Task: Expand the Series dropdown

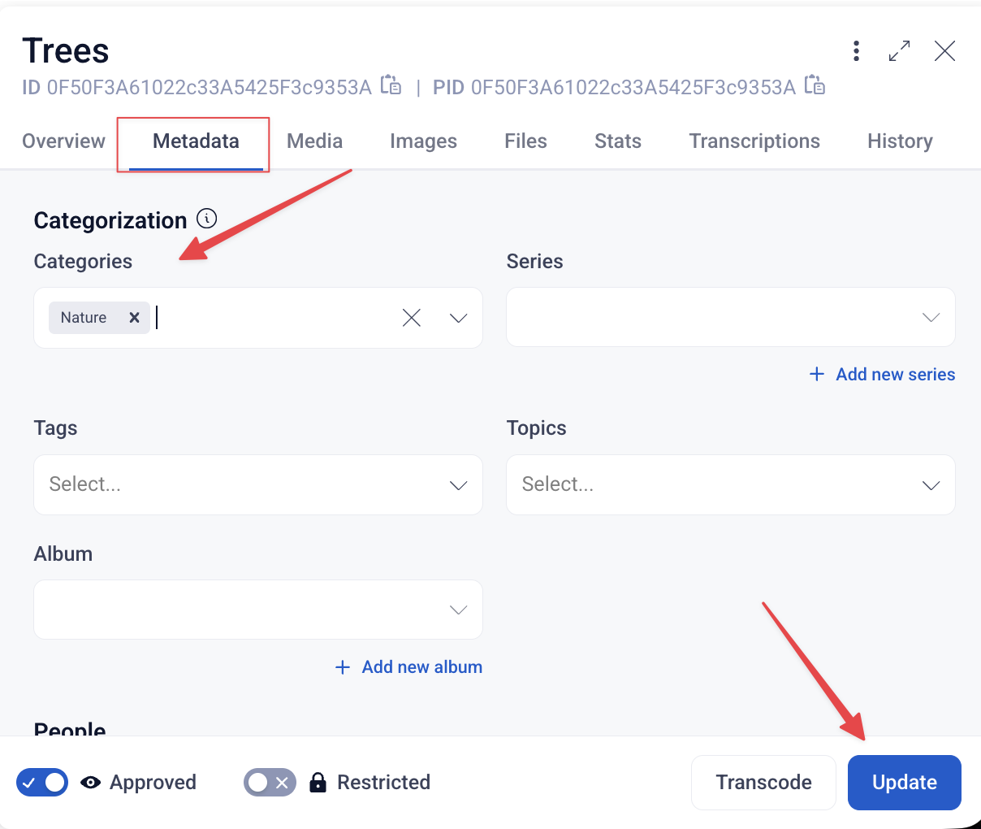Action: tap(731, 317)
